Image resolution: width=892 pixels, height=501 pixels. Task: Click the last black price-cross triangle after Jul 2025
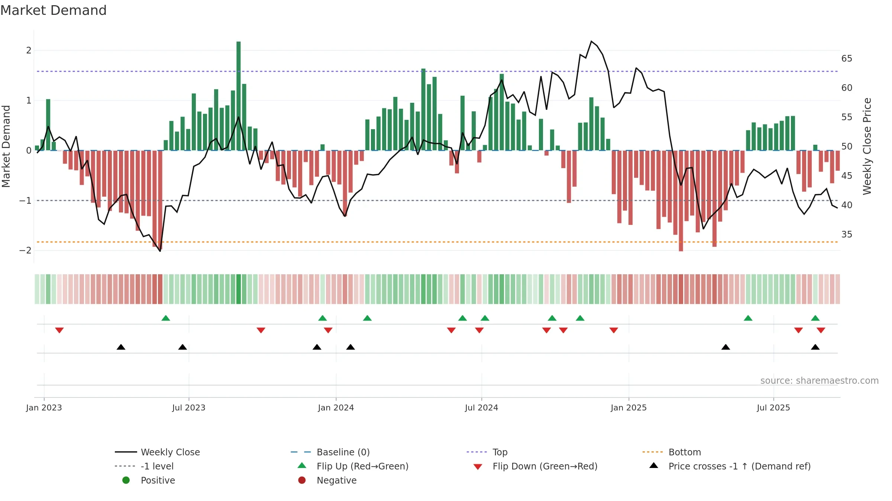[x=815, y=347]
